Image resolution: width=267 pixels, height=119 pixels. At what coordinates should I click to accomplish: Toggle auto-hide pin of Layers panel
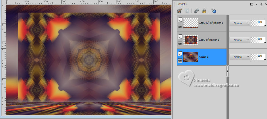(262, 4)
